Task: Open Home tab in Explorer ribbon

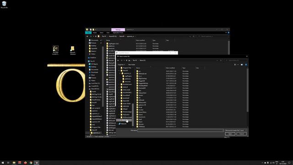Action: tap(95, 33)
